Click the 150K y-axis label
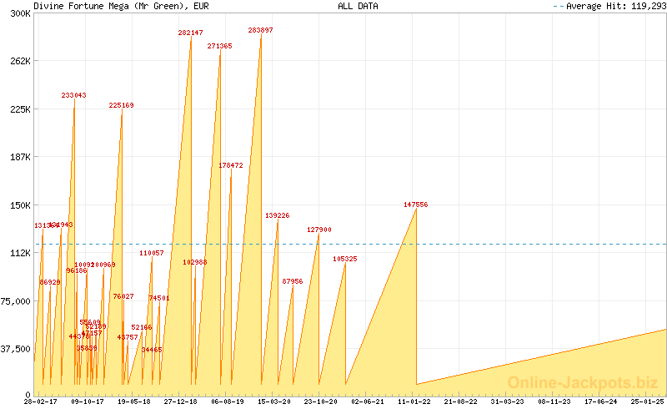The height and width of the screenshot is (409, 667). pos(20,204)
